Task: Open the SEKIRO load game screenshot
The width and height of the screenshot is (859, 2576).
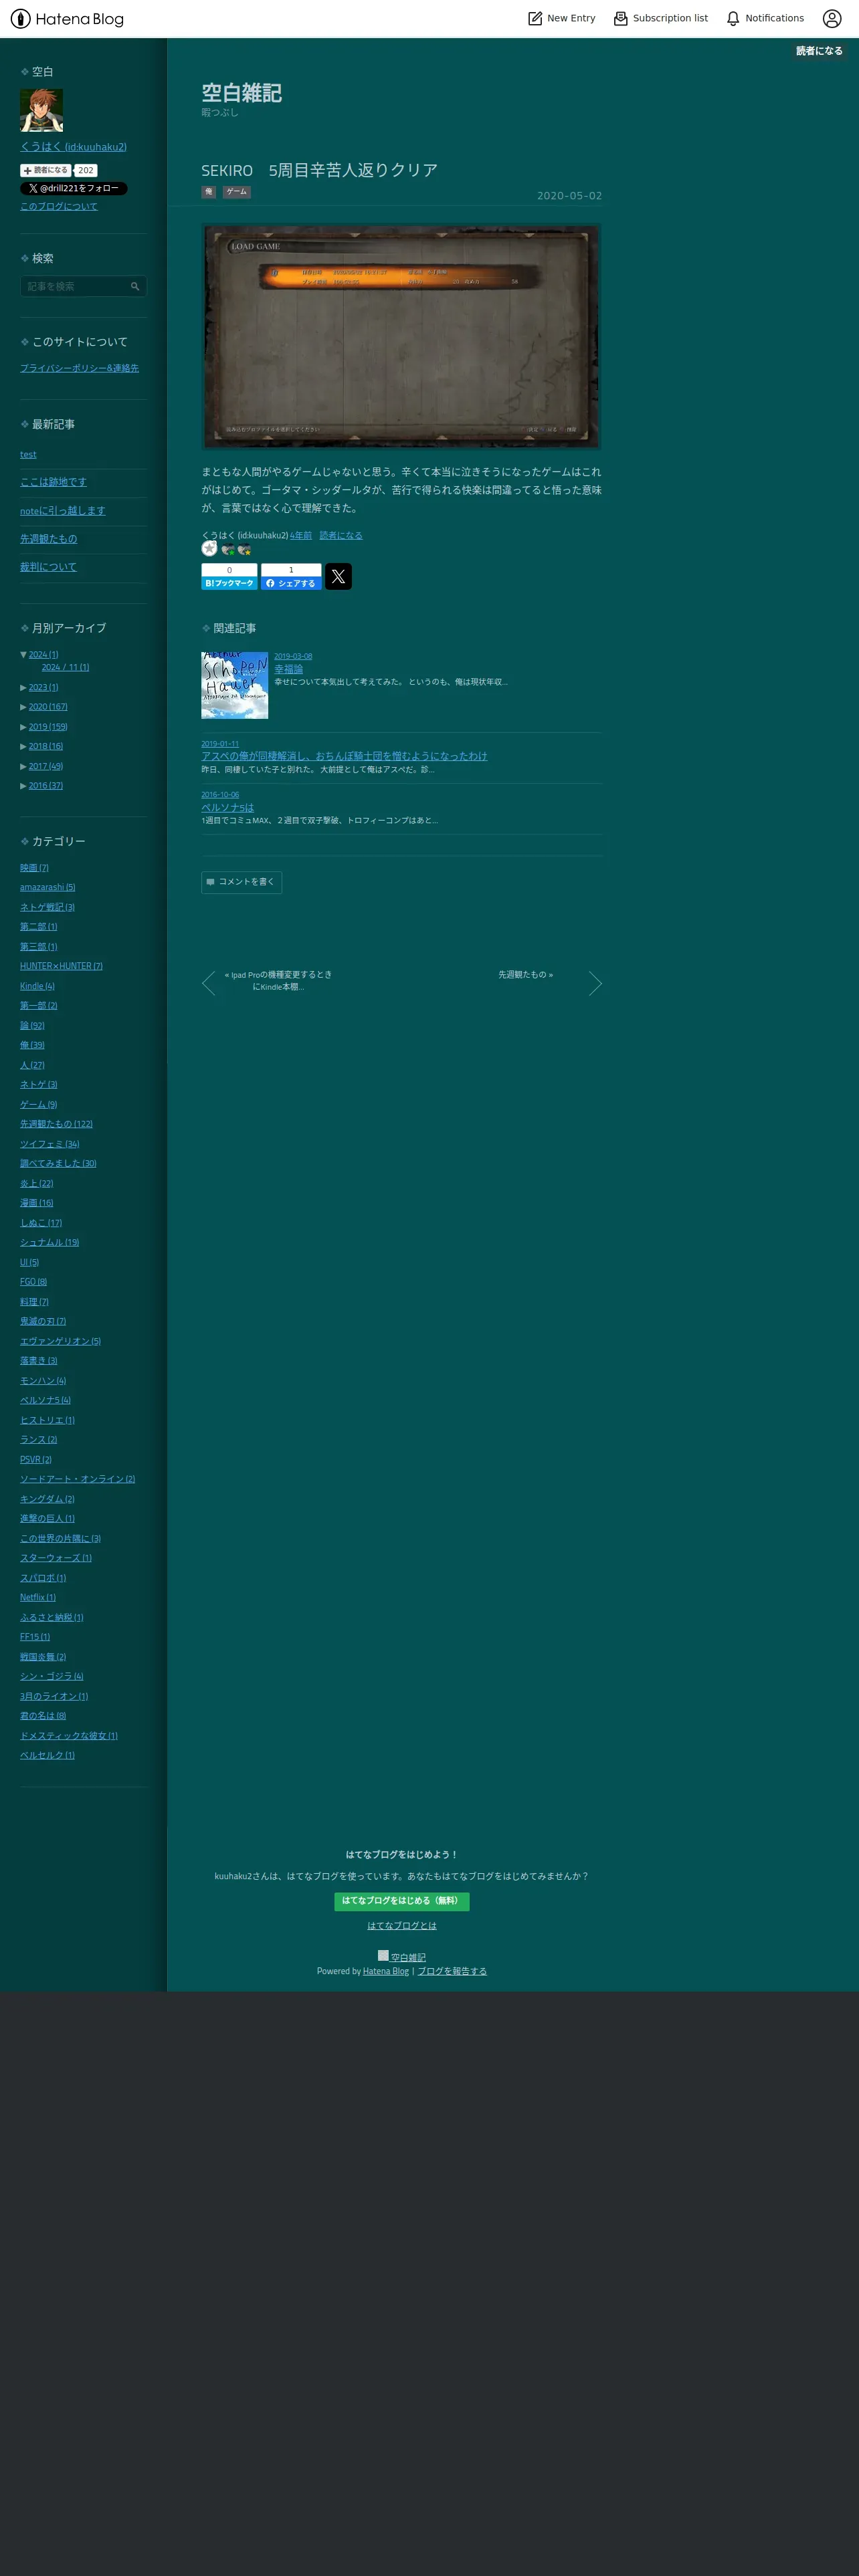Action: 401,337
